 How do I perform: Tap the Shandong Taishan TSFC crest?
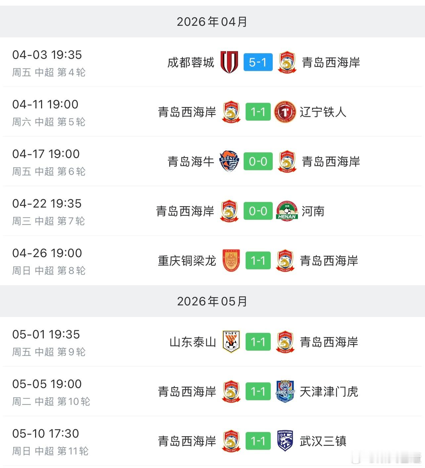point(231,342)
